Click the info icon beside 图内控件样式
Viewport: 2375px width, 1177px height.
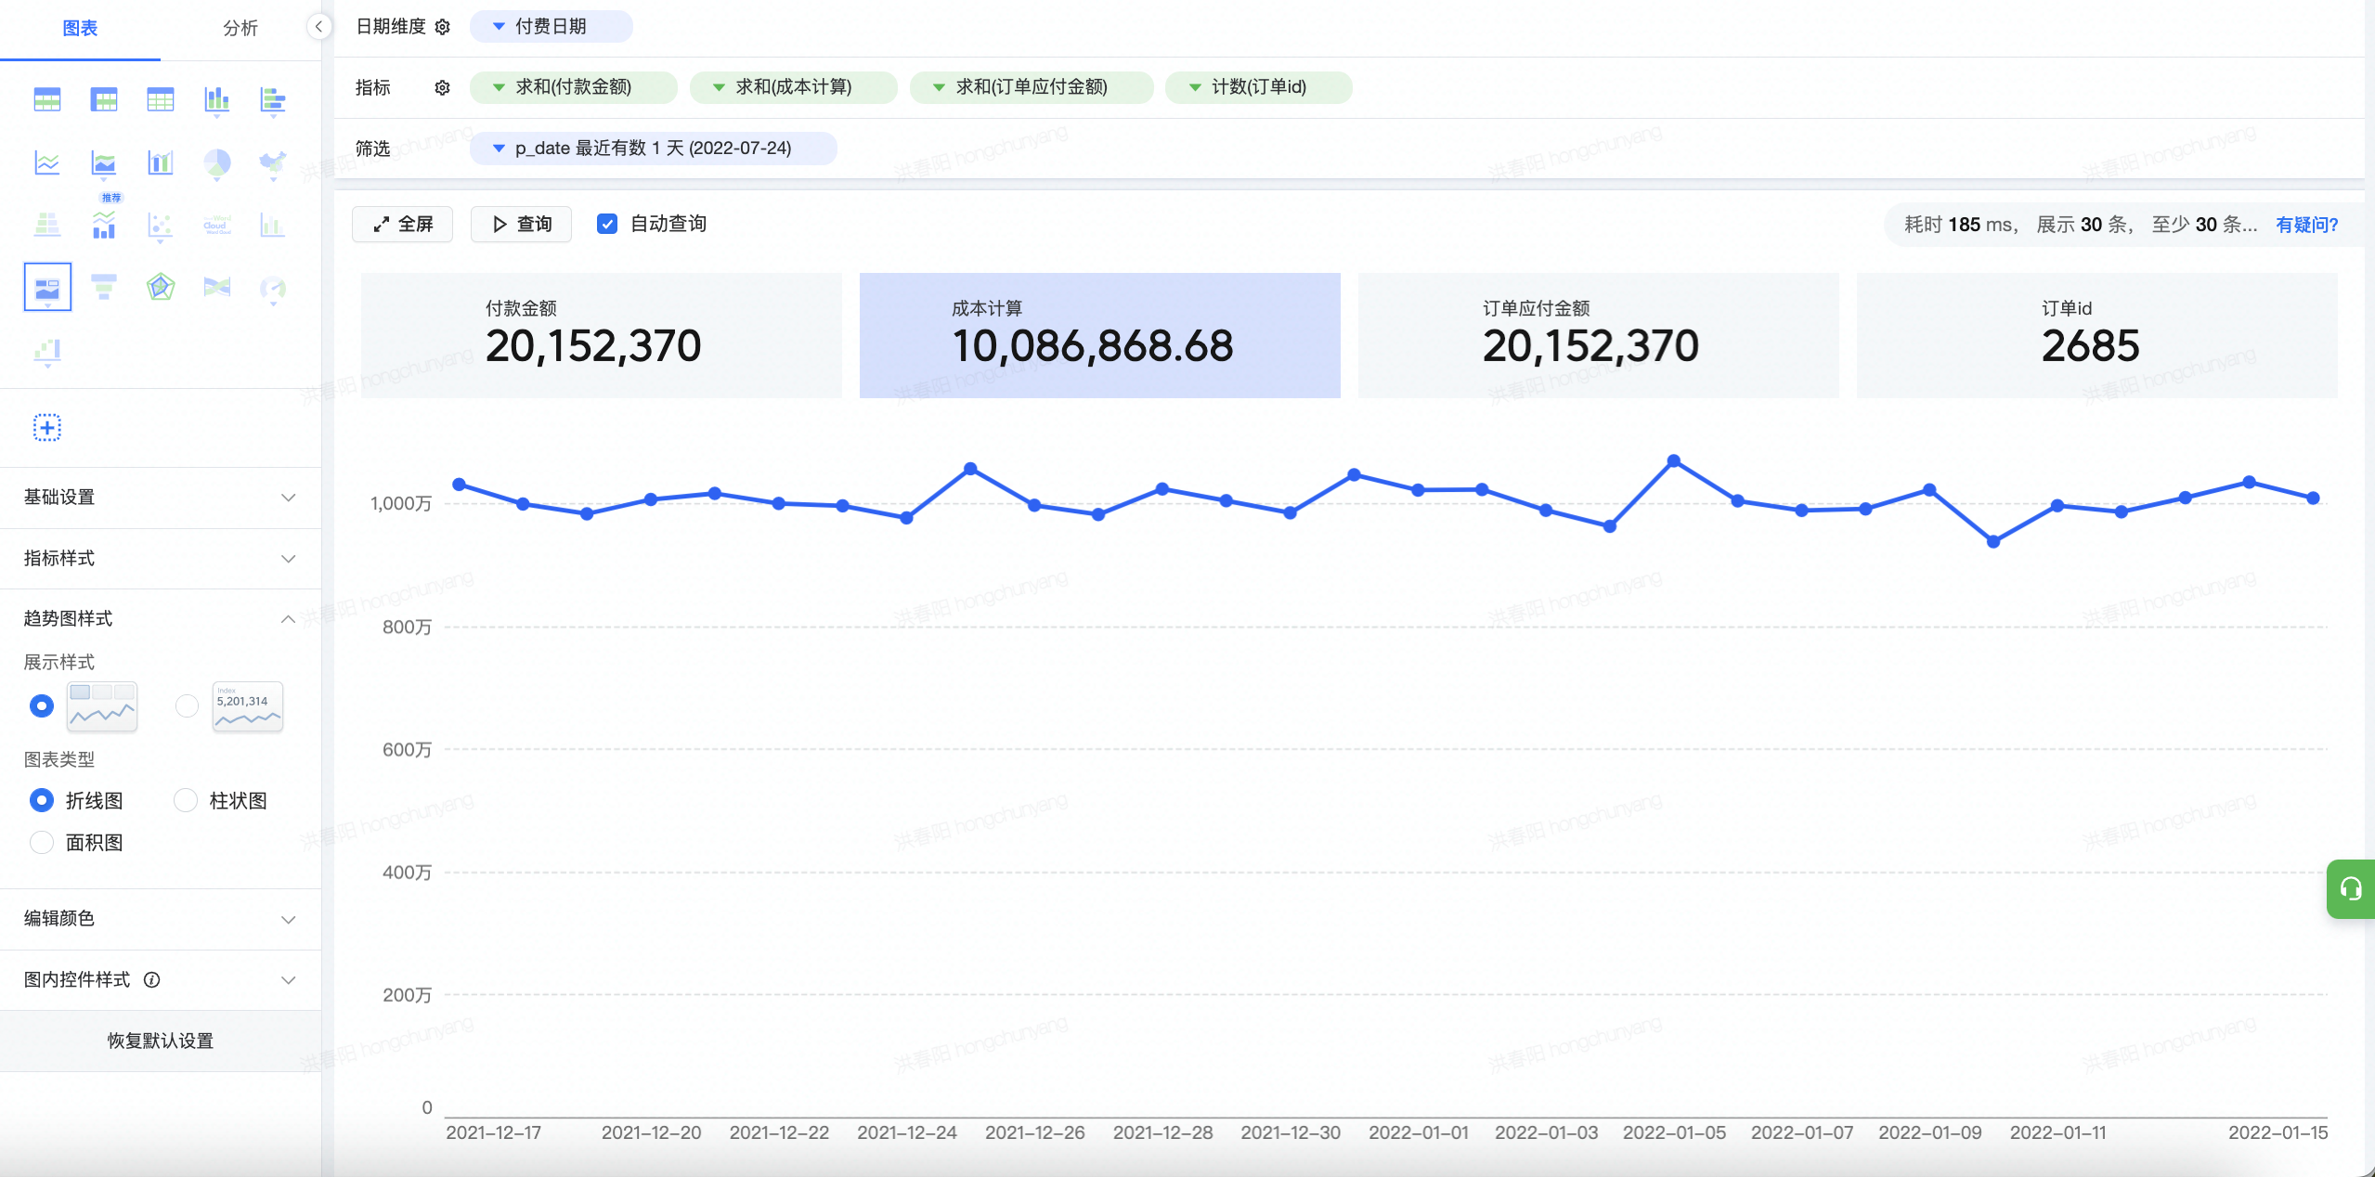click(152, 979)
